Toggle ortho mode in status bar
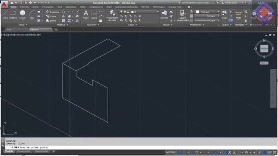 (192, 152)
